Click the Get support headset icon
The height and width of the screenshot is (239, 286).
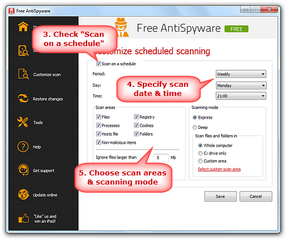[x=23, y=170]
